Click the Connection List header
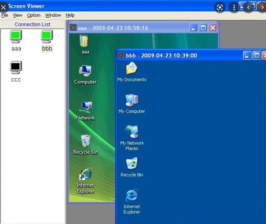Screen dimensions: 266x224 pyautogui.click(x=33, y=24)
